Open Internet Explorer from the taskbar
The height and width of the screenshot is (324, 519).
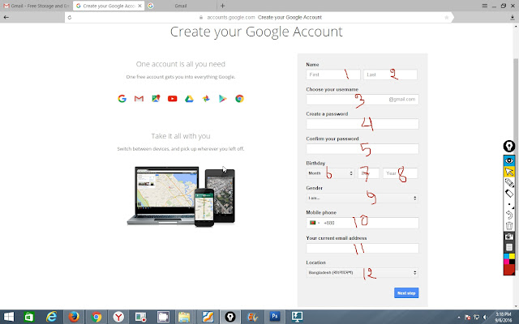click(x=52, y=317)
